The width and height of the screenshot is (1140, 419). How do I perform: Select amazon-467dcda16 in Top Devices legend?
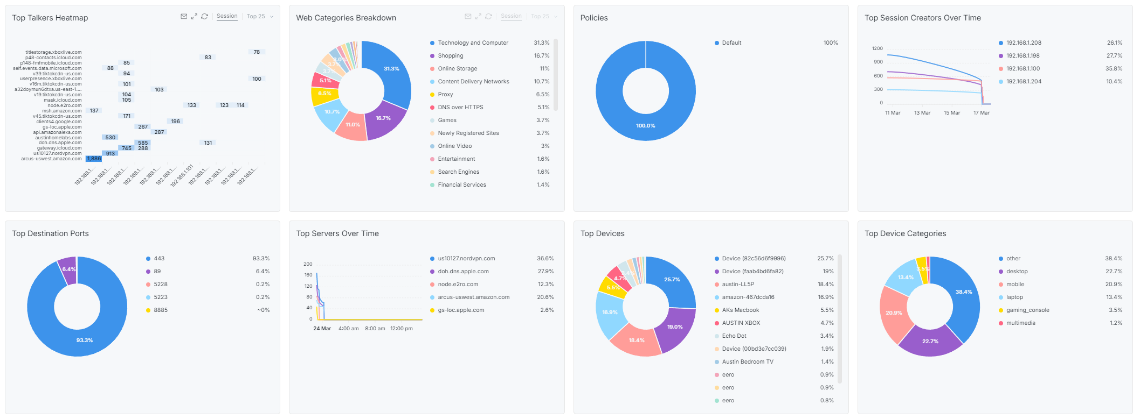(774, 297)
